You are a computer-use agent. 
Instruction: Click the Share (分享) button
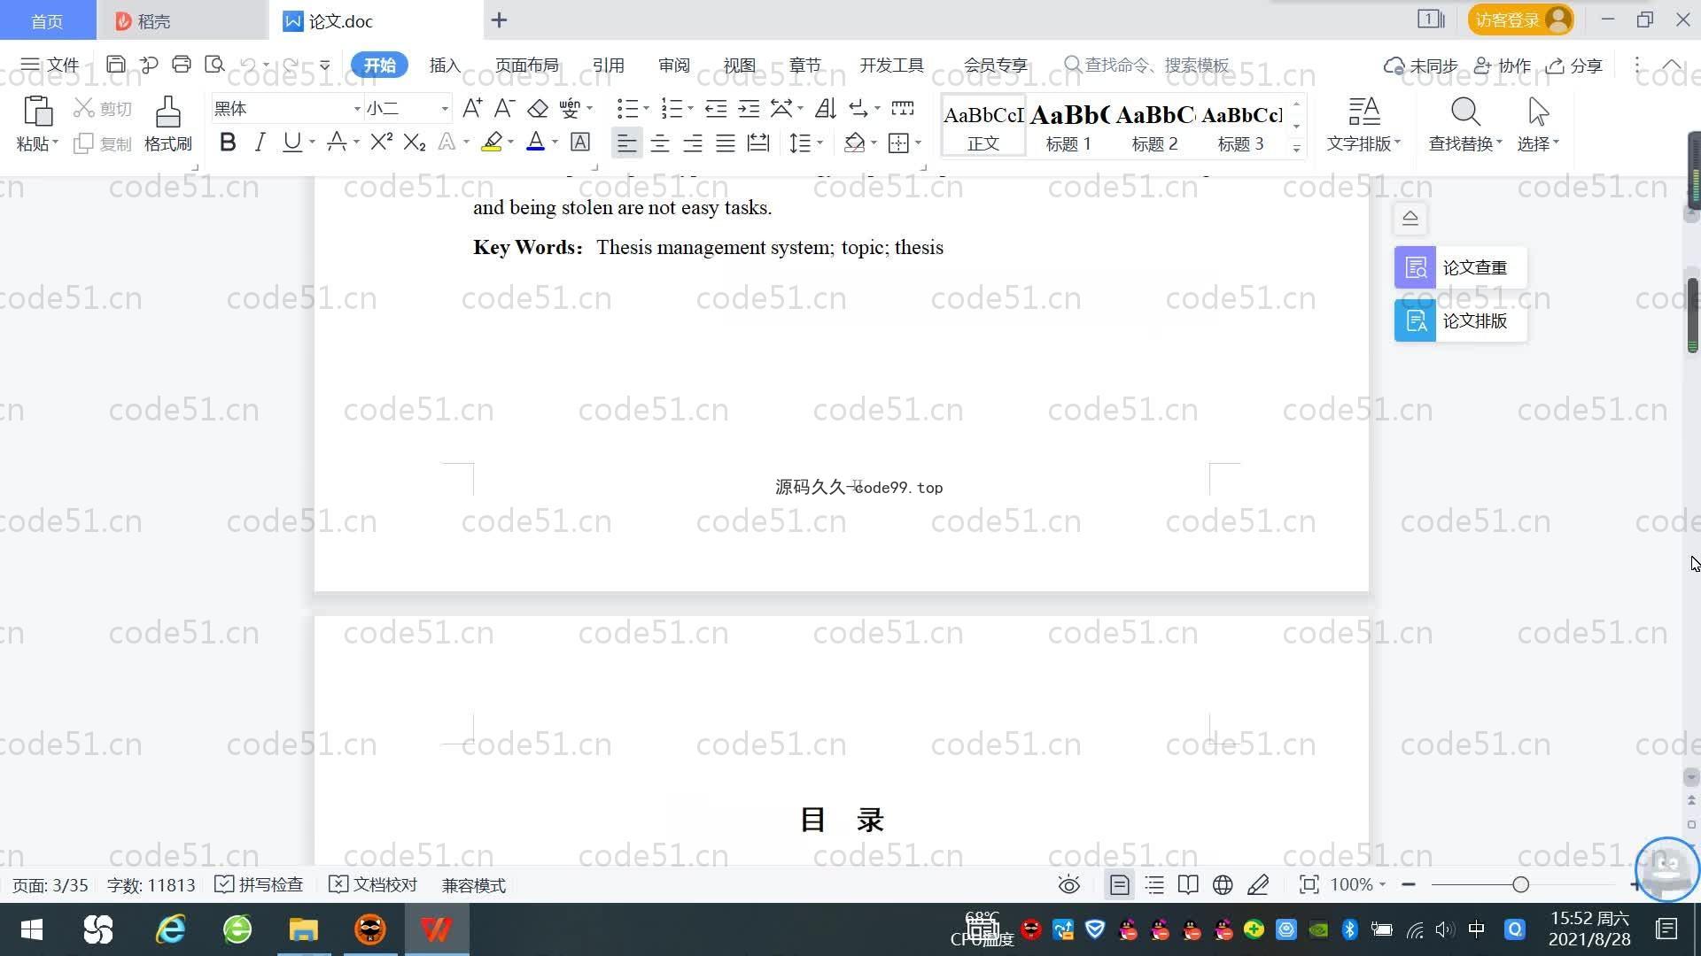(x=1574, y=66)
